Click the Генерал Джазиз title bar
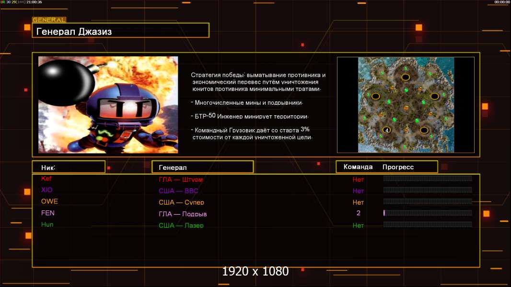The height and width of the screenshot is (287, 511). click(x=120, y=31)
